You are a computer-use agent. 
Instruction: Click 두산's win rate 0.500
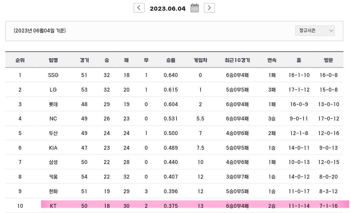[x=171, y=133]
